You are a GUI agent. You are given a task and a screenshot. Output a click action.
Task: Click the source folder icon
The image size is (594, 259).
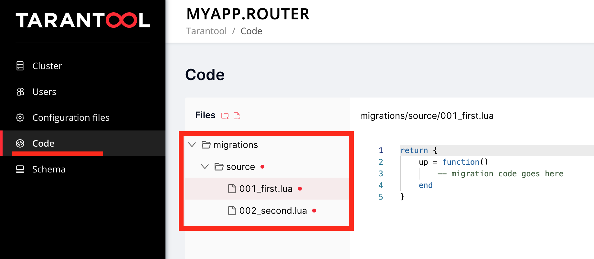pyautogui.click(x=219, y=167)
